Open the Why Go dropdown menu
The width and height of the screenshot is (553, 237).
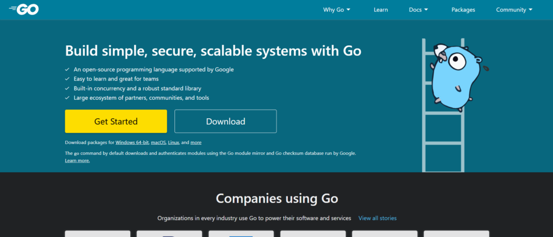[337, 10]
